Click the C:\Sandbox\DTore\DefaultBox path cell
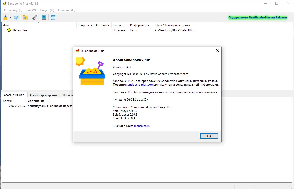 tap(175, 30)
